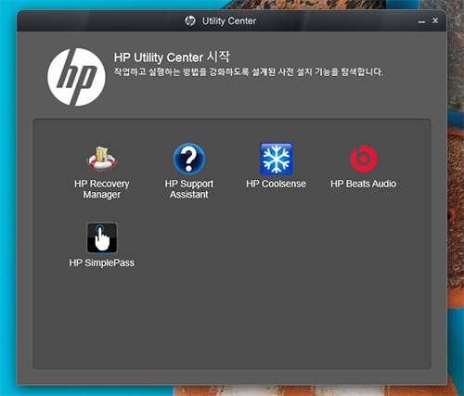
Task: Click the "HP SimplePass" label text
Action: coord(102,263)
